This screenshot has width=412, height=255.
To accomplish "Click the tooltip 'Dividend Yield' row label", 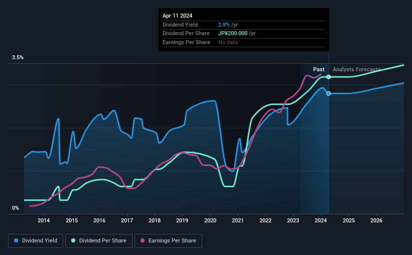I will [x=180, y=25].
